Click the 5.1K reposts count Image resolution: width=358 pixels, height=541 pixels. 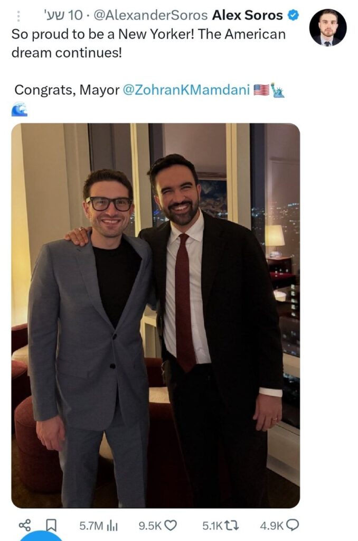tap(212, 526)
